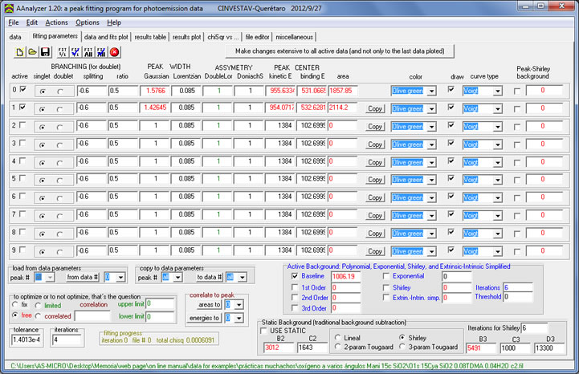
Task: Switch to the results table tab
Action: pyautogui.click(x=150, y=36)
